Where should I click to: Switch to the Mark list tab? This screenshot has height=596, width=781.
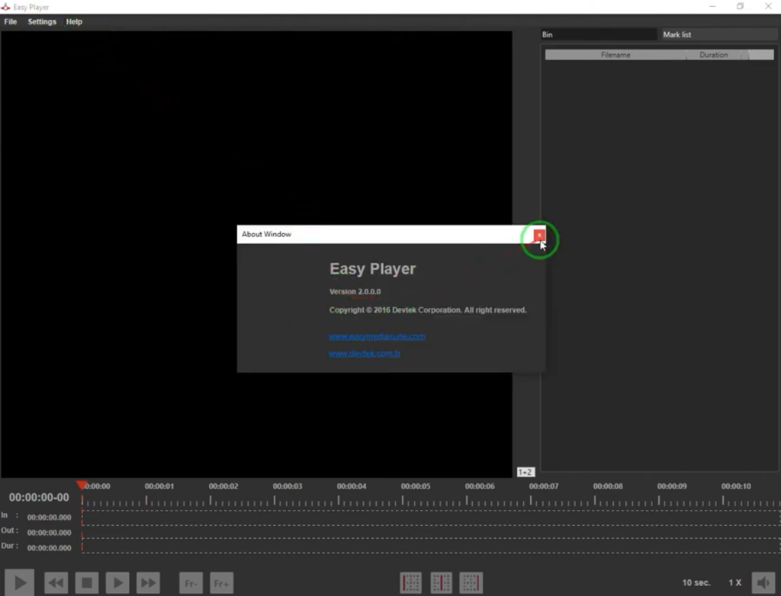[678, 34]
